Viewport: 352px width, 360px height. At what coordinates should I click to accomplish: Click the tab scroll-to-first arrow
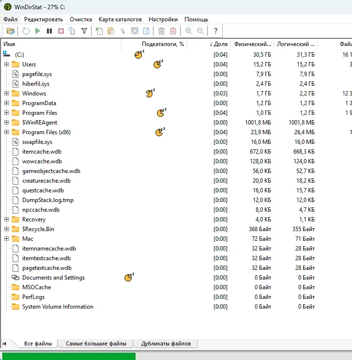(4, 344)
